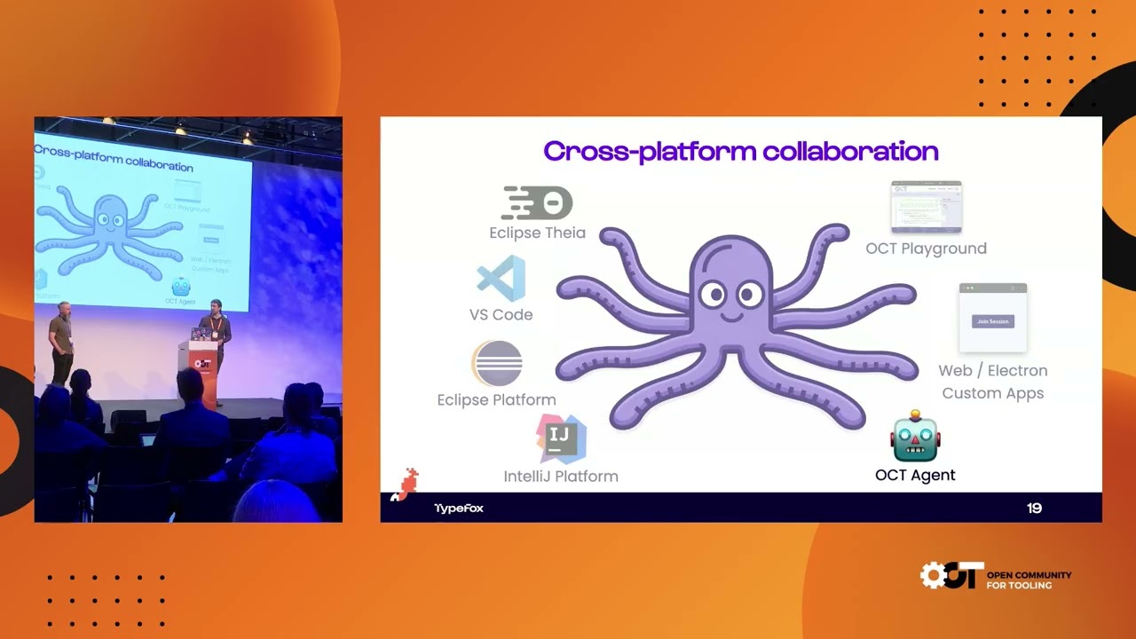Click the Web / Electron Custom Apps label
1136x639 pixels.
click(993, 382)
